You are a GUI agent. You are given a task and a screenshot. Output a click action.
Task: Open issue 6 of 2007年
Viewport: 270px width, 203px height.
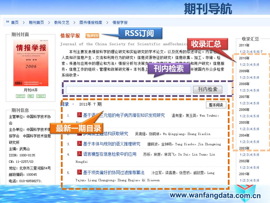pos(258,103)
